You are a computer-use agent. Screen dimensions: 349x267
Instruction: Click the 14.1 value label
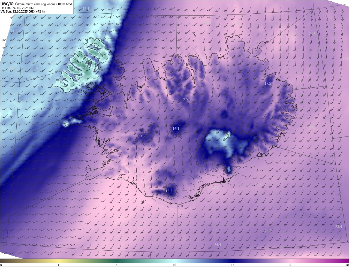click(176, 129)
